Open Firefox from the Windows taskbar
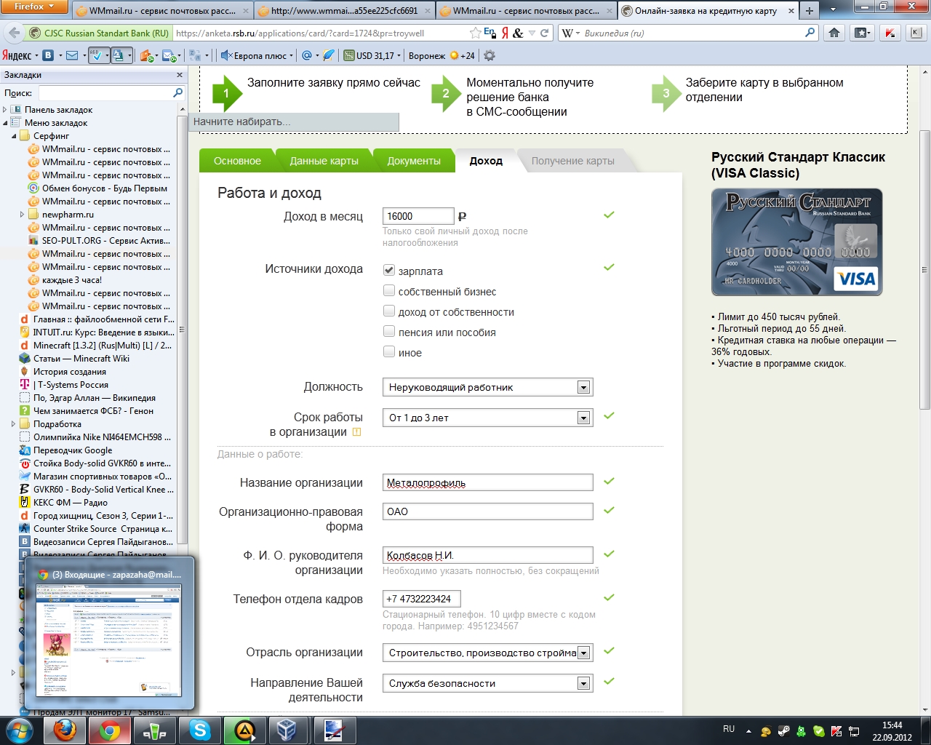This screenshot has height=745, width=931. coord(65,729)
